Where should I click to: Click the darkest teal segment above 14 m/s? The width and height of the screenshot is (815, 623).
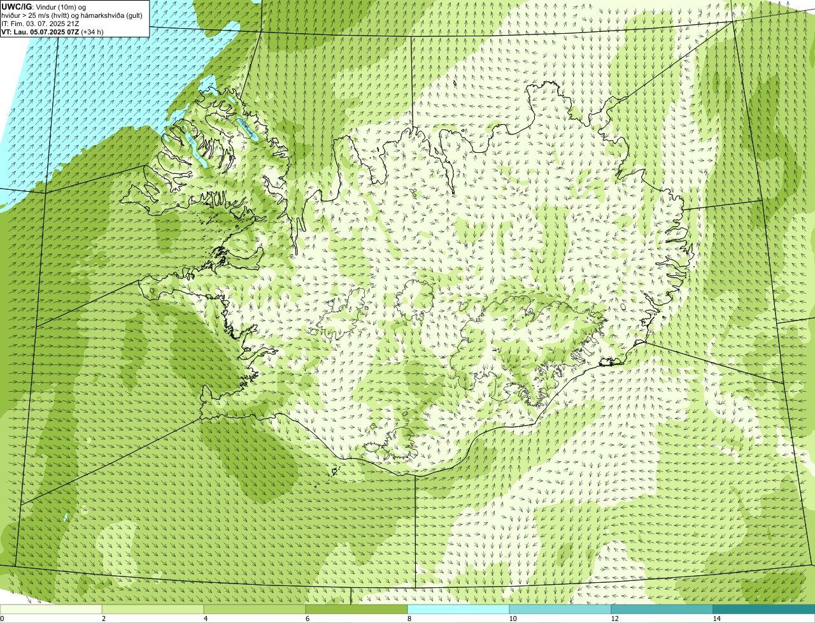pyautogui.click(x=764, y=609)
